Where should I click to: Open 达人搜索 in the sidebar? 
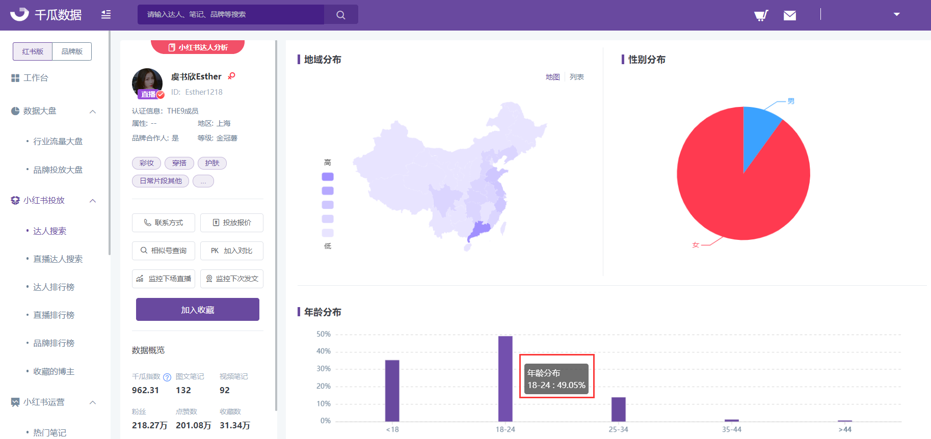[49, 231]
